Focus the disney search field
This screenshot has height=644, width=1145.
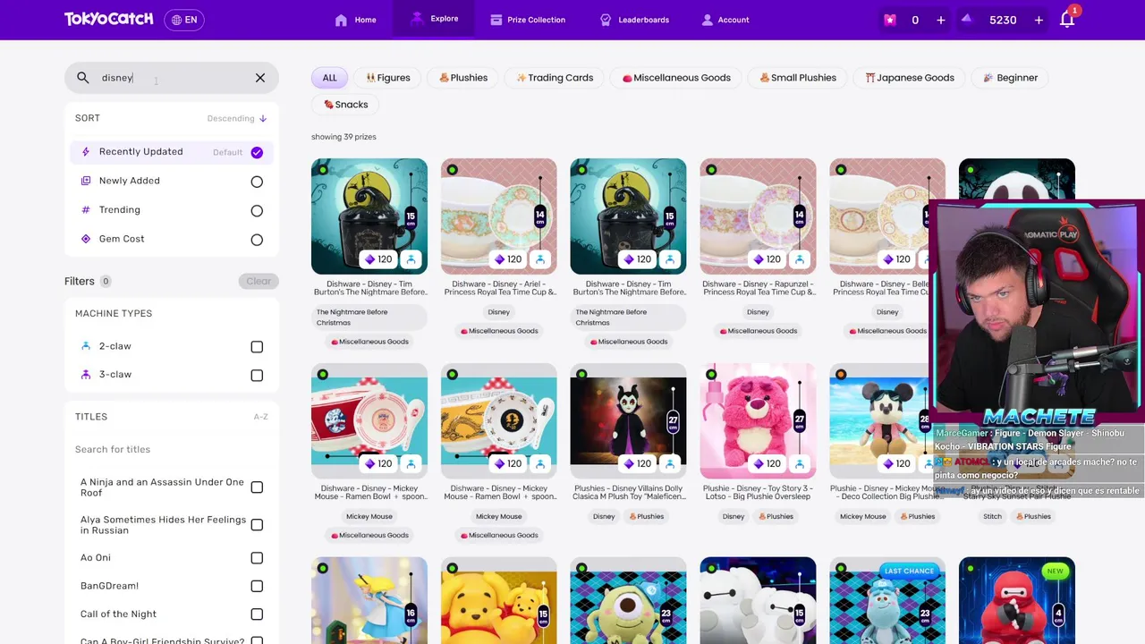pyautogui.click(x=170, y=78)
